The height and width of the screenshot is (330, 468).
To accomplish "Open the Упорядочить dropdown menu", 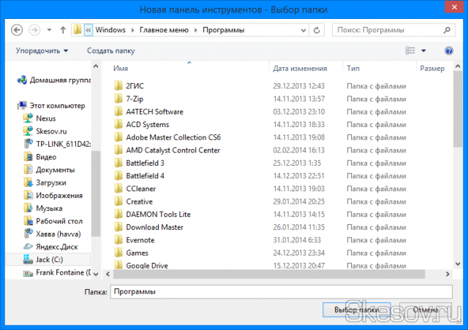I will pyautogui.click(x=42, y=50).
